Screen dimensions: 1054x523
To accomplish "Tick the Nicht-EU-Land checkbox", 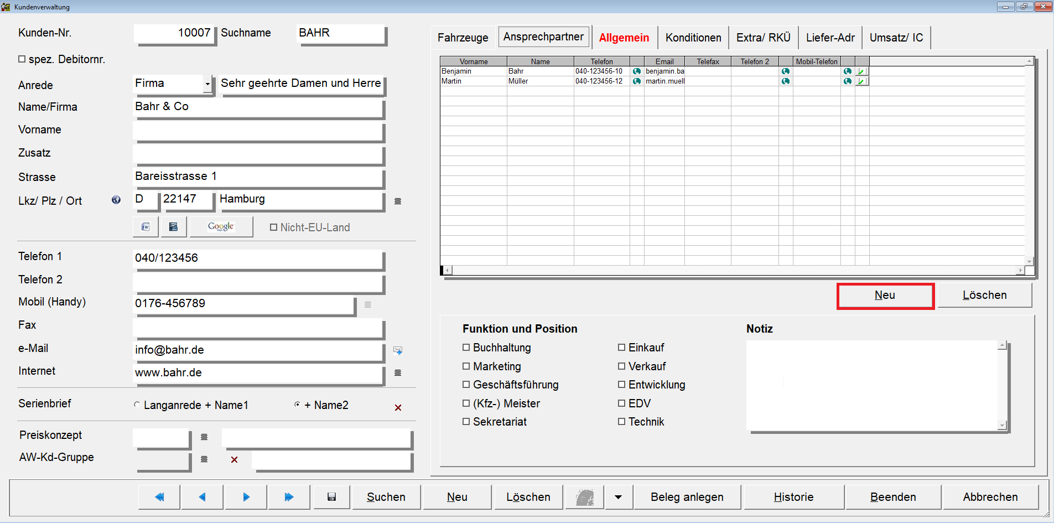I will tap(273, 227).
